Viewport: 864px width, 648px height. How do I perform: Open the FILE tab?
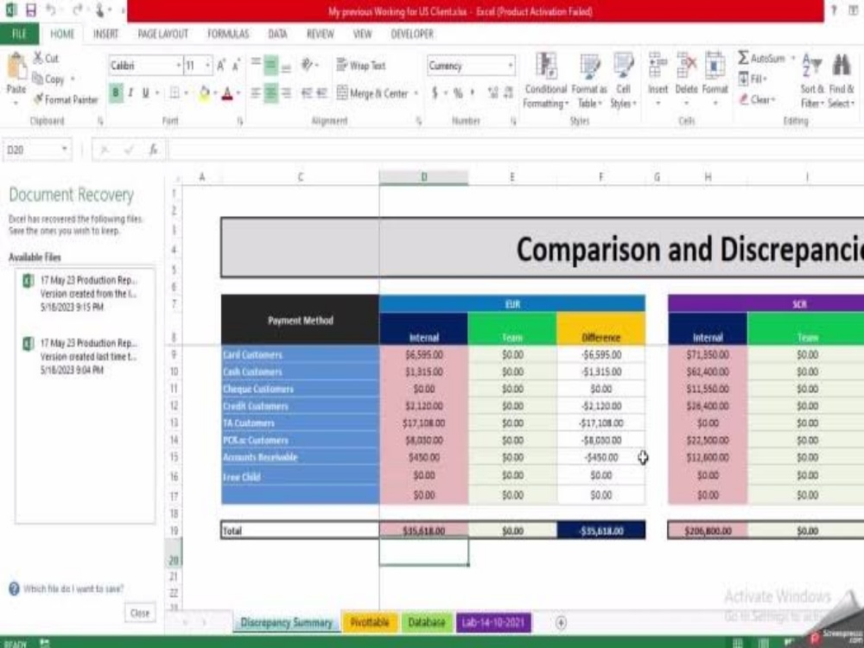(19, 35)
